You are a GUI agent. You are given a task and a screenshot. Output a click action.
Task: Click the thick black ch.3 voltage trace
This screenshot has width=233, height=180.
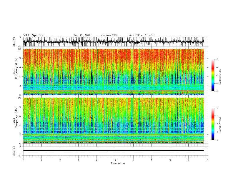(x=113, y=151)
